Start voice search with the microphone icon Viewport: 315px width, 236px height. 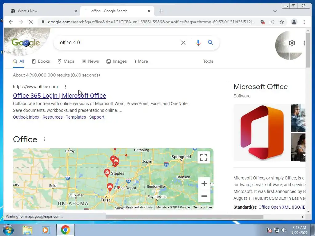(x=198, y=42)
